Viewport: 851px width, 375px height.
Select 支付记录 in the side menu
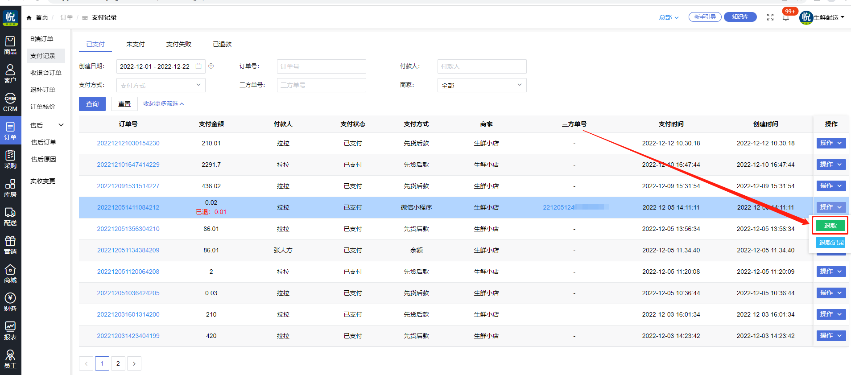click(46, 56)
